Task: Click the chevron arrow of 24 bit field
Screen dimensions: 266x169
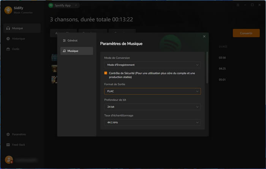Action: (x=197, y=107)
